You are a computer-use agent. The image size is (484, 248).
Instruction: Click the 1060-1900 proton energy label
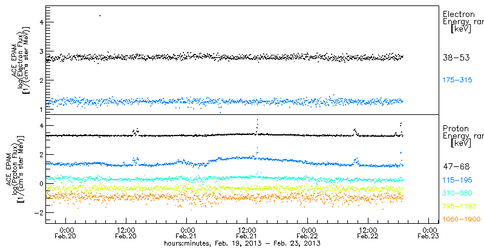click(462, 220)
